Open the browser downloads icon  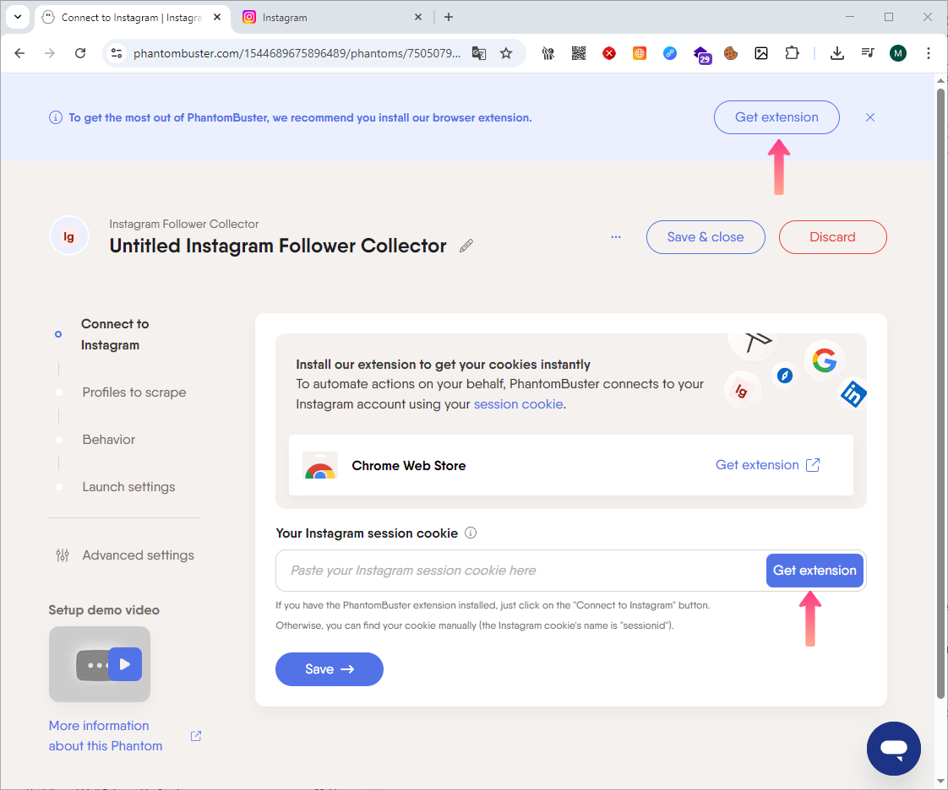(836, 53)
